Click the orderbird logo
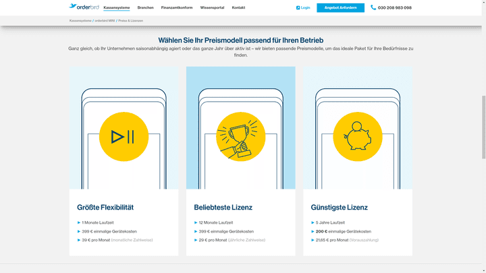Image resolution: width=486 pixels, height=273 pixels. pos(84,7)
